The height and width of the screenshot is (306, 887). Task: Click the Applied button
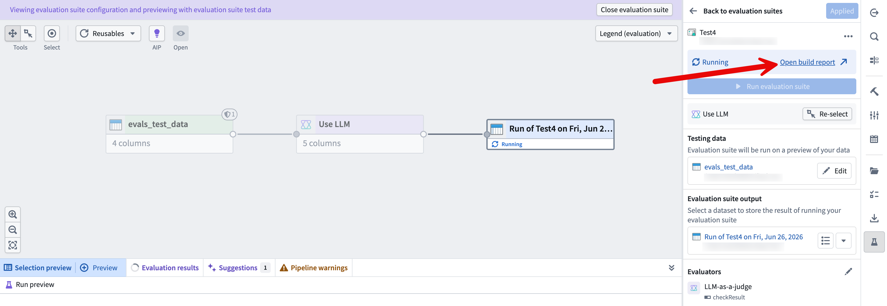(841, 11)
